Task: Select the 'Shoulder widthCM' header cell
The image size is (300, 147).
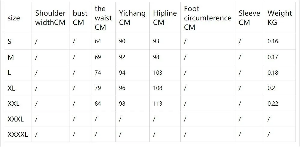Action: (x=51, y=18)
